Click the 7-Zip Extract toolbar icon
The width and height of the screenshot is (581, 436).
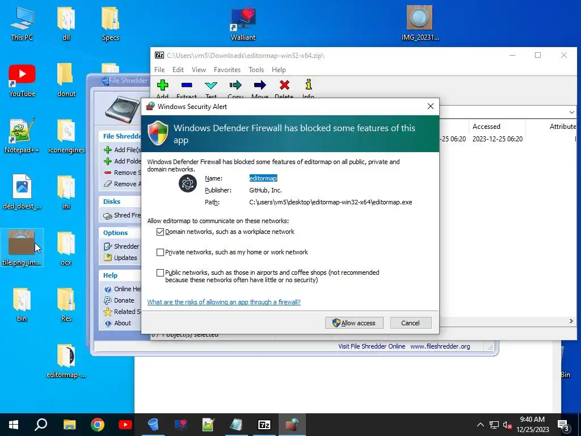tap(187, 86)
